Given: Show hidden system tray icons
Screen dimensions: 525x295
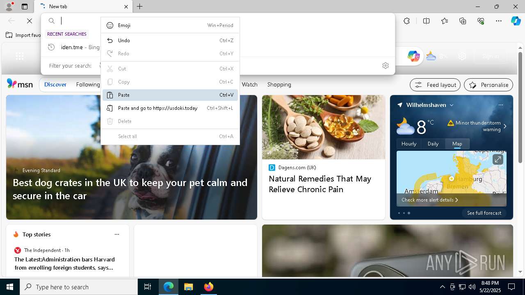Looking at the screenshot, I should coord(442,287).
